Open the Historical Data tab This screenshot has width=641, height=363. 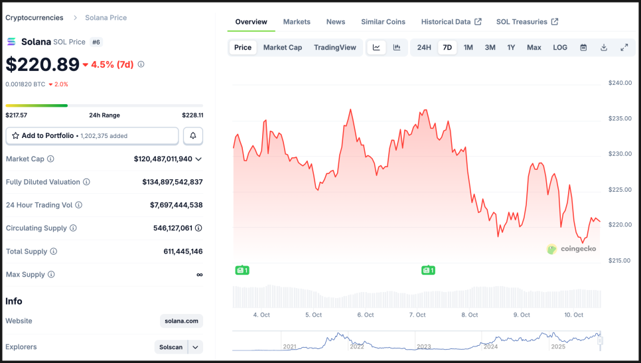point(451,22)
